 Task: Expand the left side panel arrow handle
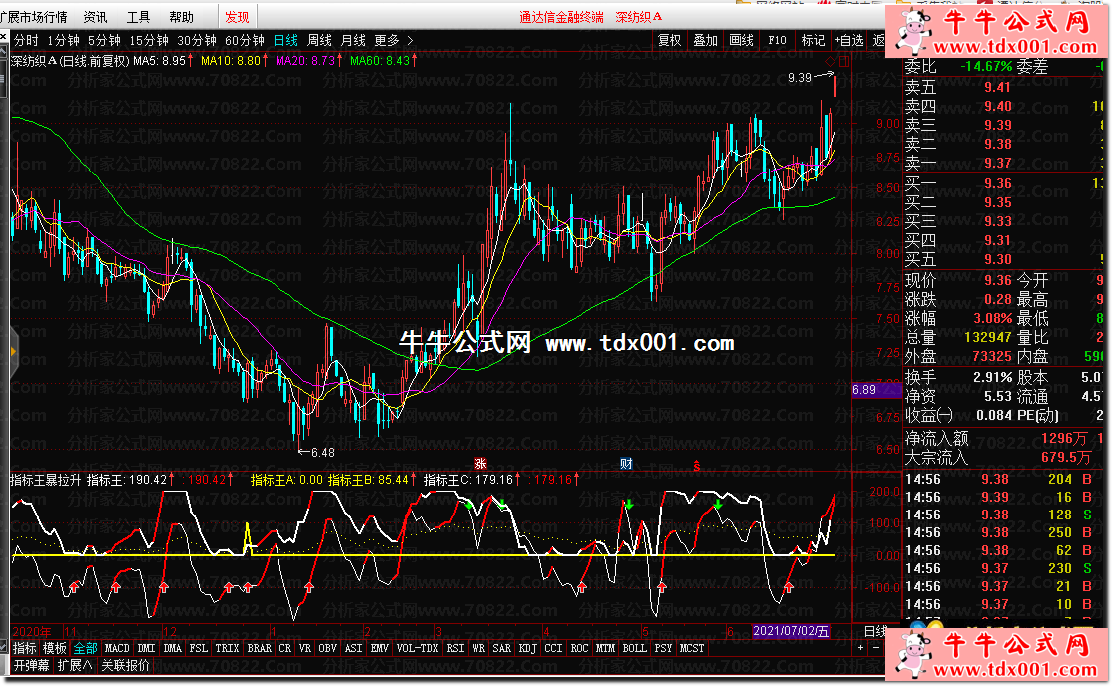tap(13, 352)
